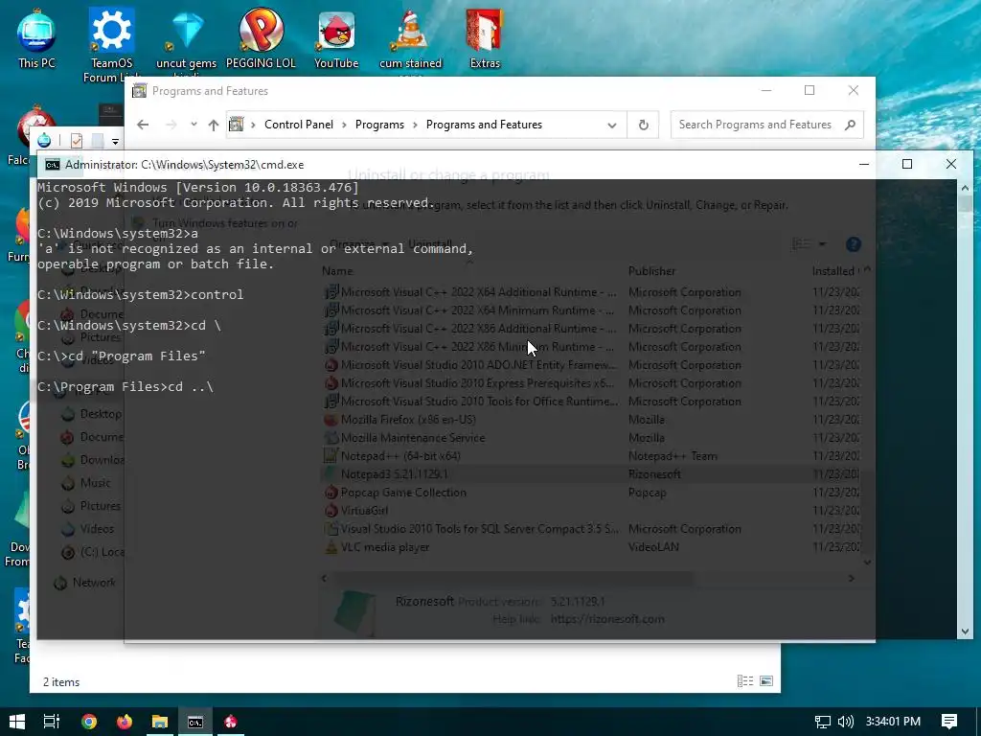
Task: Open the Action Center notifications icon
Action: point(949,722)
